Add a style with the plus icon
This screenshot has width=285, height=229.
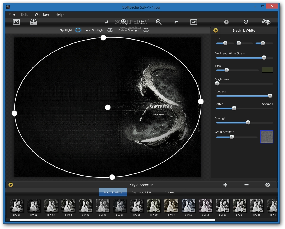[225, 185]
